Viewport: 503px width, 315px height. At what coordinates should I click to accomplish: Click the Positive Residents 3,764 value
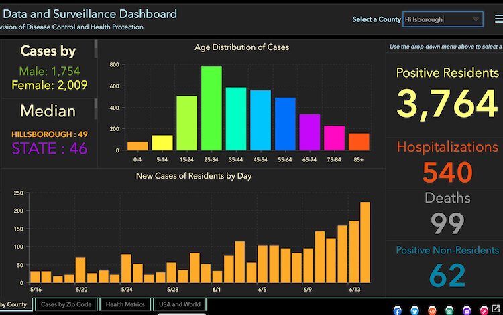coord(447,104)
